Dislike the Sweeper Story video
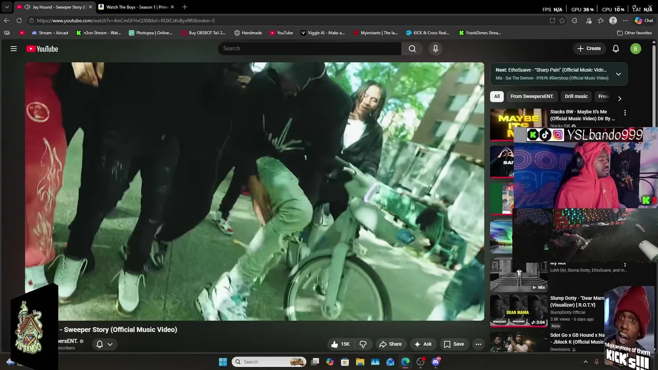 click(363, 344)
